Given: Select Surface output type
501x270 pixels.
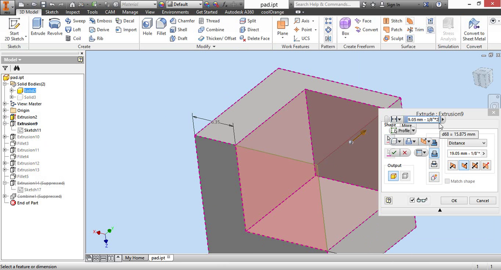Looking at the screenshot, I should [405, 176].
